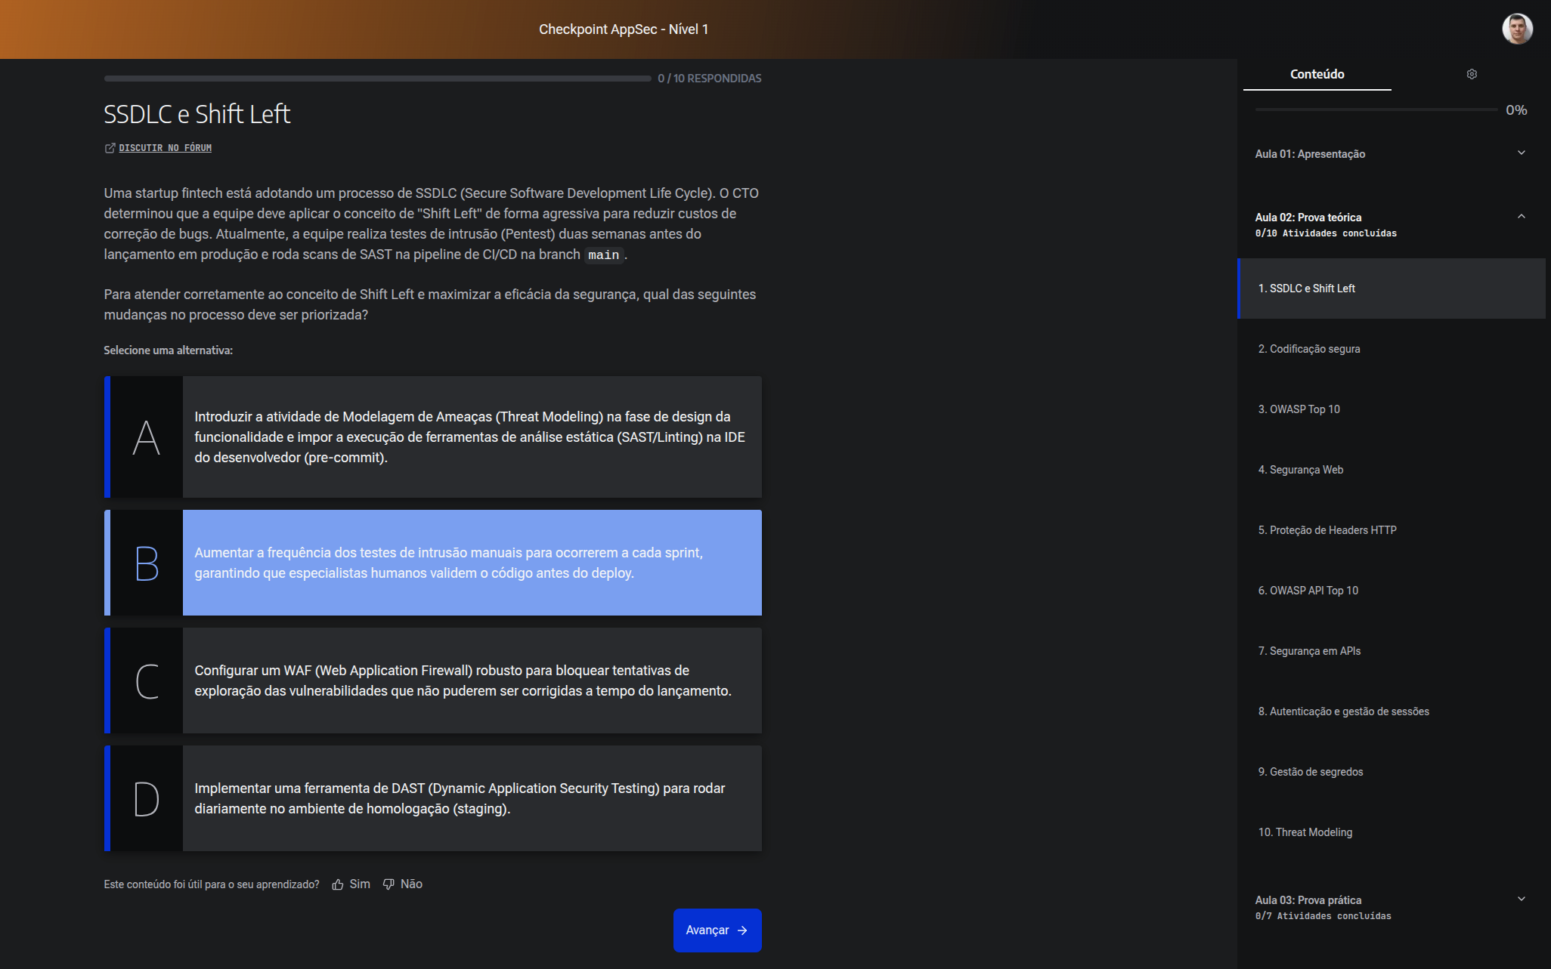Viewport: 1551px width, 969px height.
Task: Expand Aula 01: Apresentação section
Action: 1391,153
